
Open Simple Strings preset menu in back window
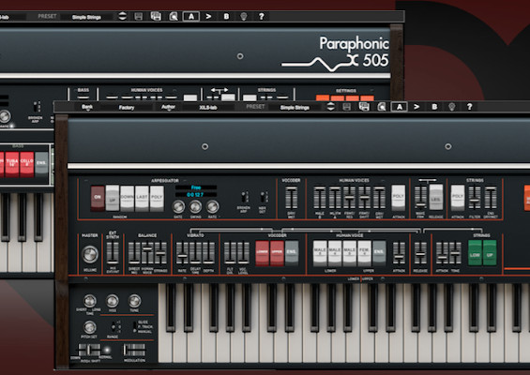[86, 17]
